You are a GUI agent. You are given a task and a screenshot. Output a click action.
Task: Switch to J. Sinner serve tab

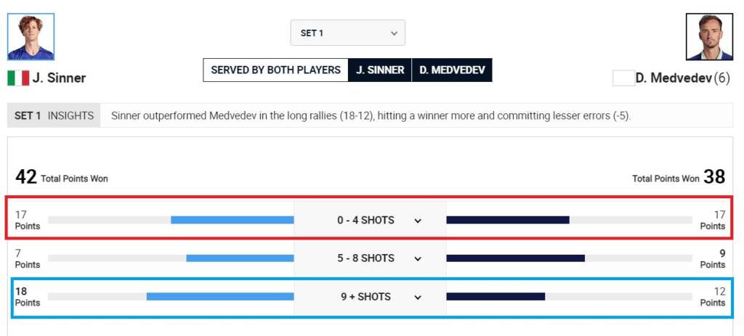tap(380, 70)
